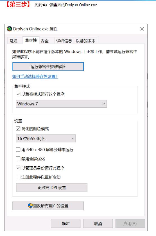Click 运行兼容性疑难解答 button
Viewport: 156px width, 236px height.
(x=48, y=67)
